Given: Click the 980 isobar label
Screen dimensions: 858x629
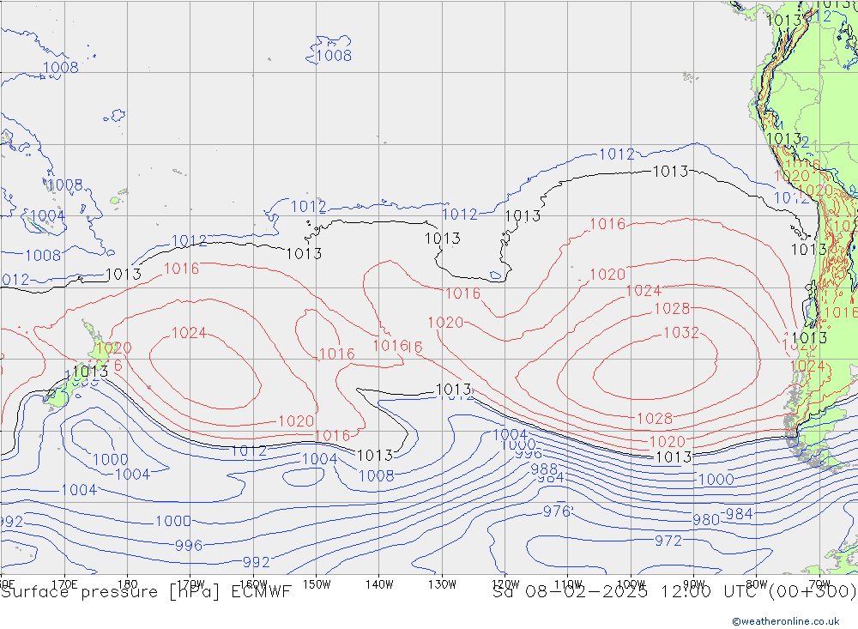Looking at the screenshot, I should (x=706, y=520).
